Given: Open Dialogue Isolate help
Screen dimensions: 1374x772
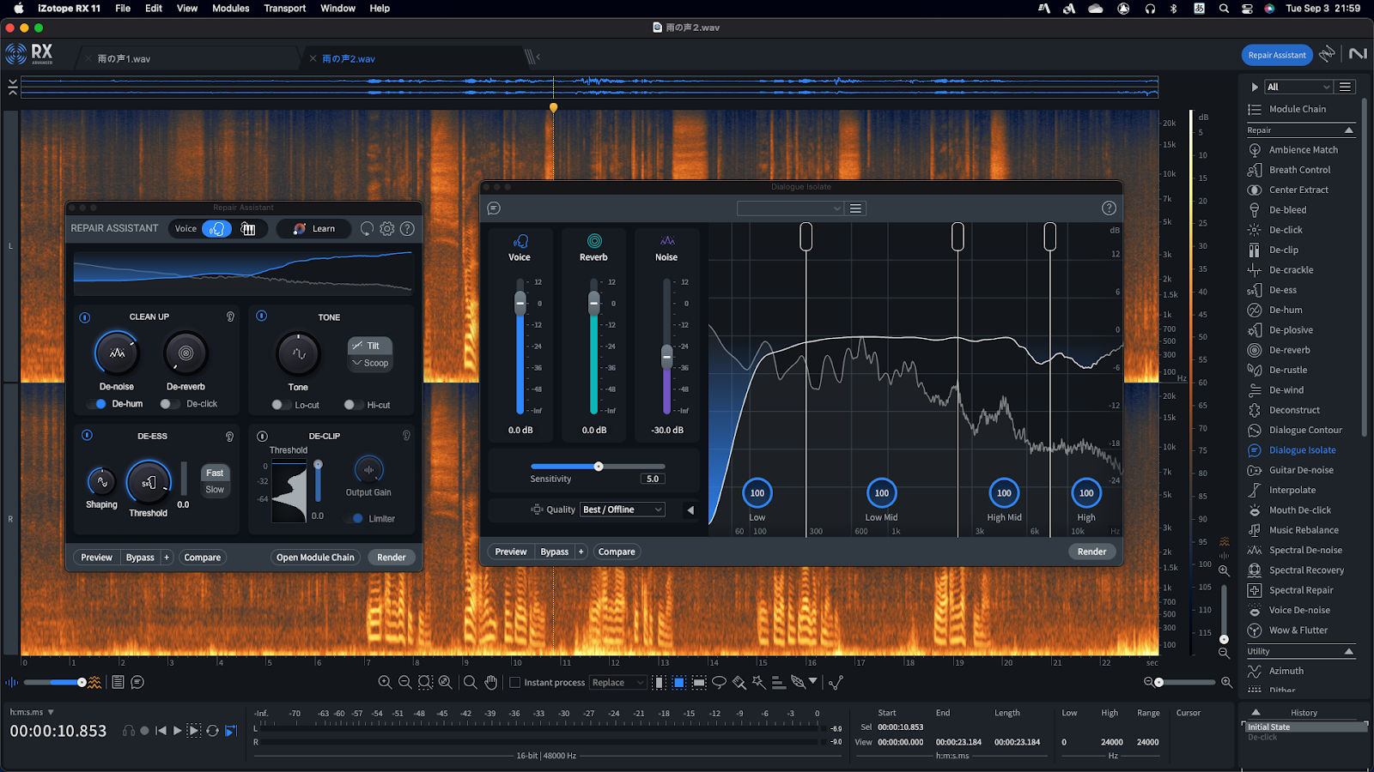Looking at the screenshot, I should coord(1109,208).
